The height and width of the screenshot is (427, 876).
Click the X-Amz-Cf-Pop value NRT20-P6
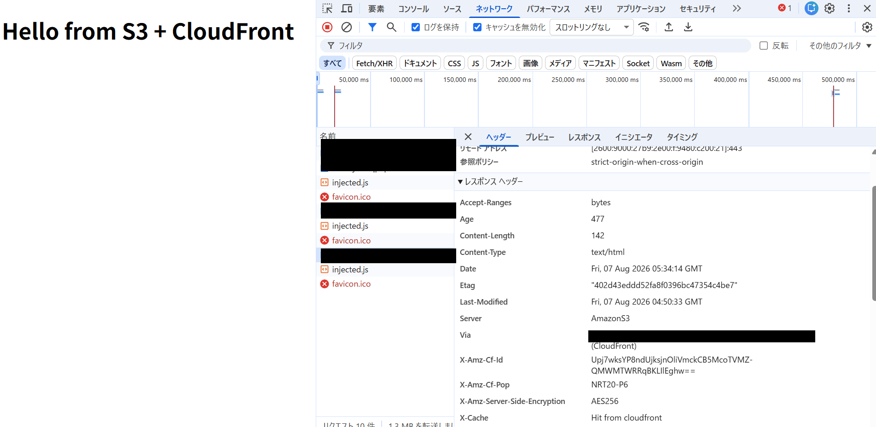pos(609,385)
